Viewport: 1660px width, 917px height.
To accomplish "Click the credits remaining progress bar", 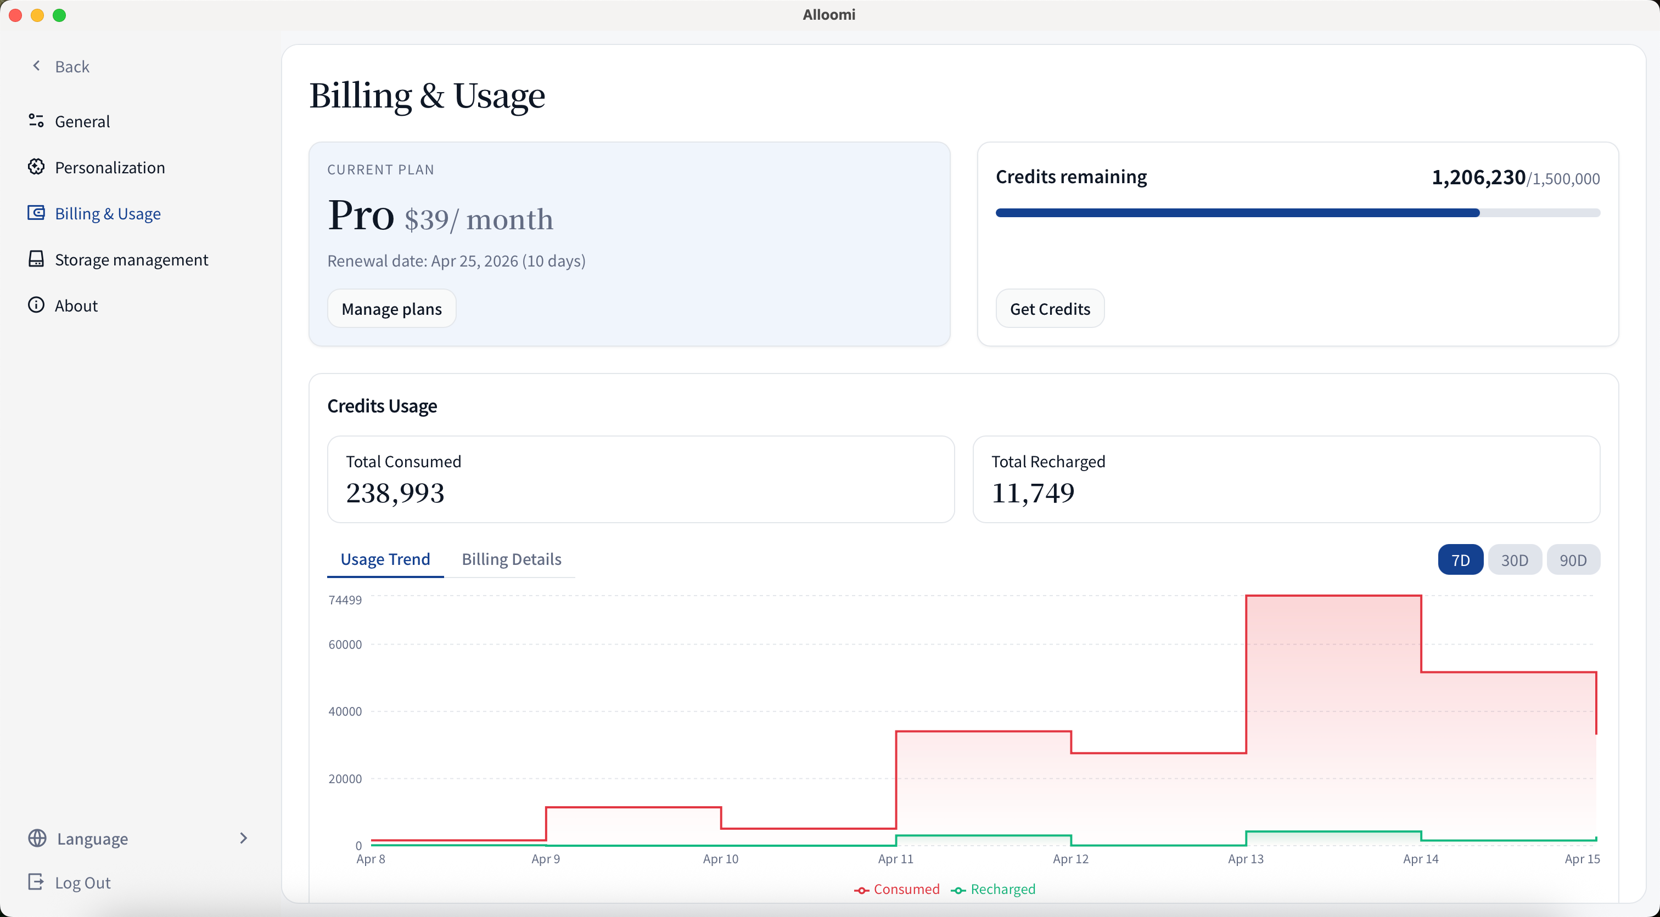I will tap(1297, 212).
